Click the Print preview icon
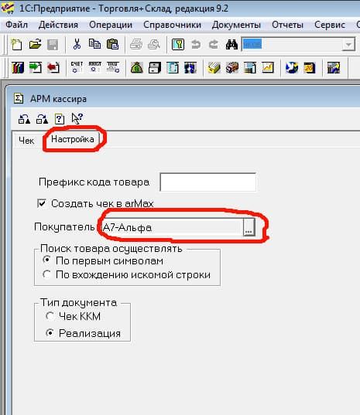Image resolution: width=360 pixels, height=415 pixels. coord(154,44)
